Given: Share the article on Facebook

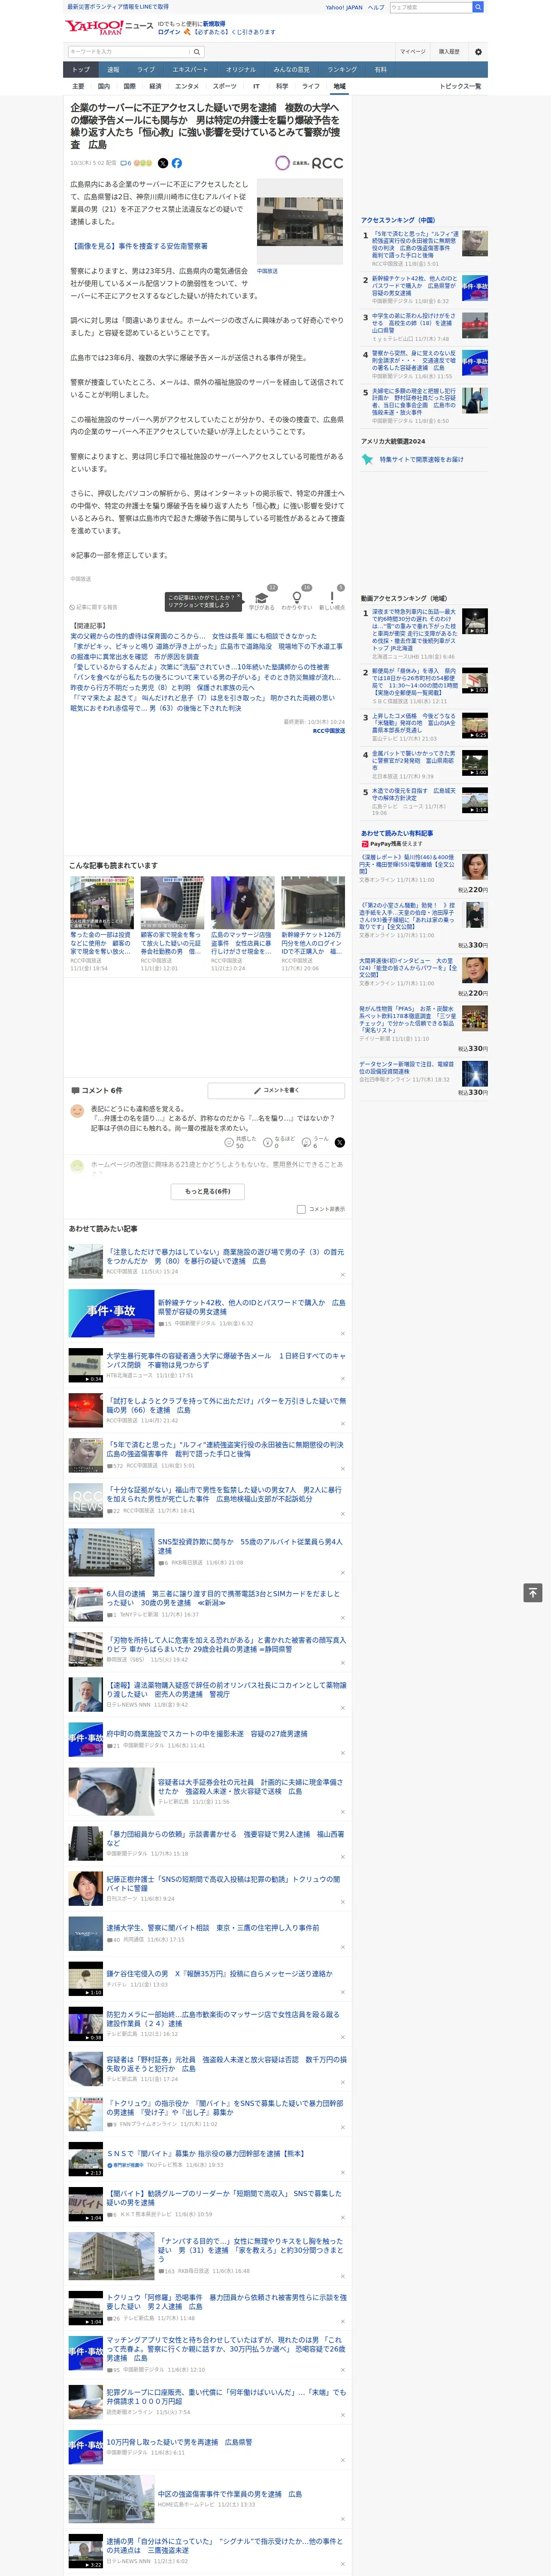Looking at the screenshot, I should pyautogui.click(x=177, y=163).
